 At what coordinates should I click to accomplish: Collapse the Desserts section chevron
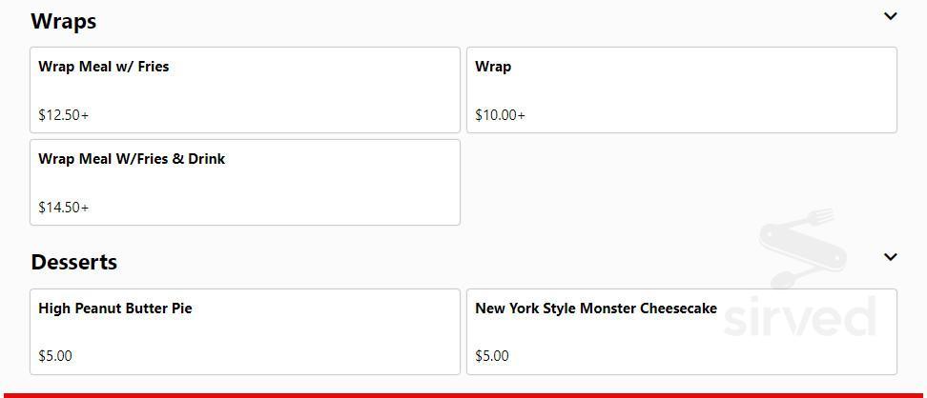tap(890, 257)
